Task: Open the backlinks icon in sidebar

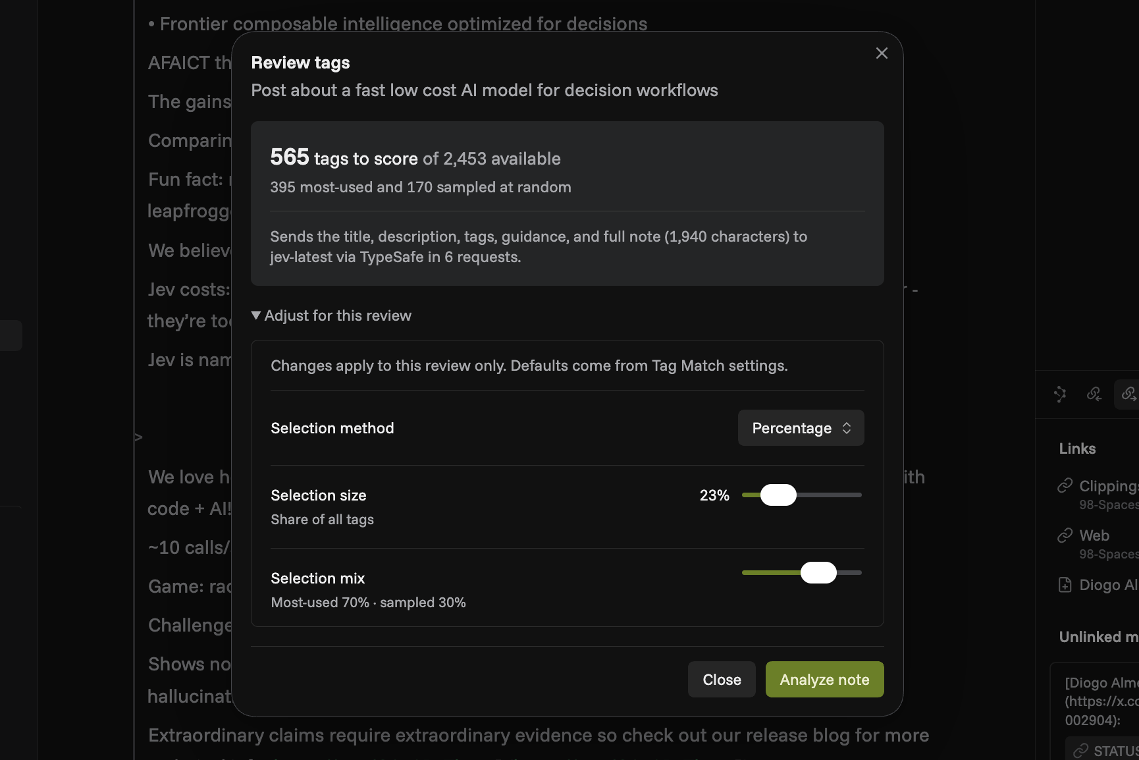Action: coord(1094,394)
